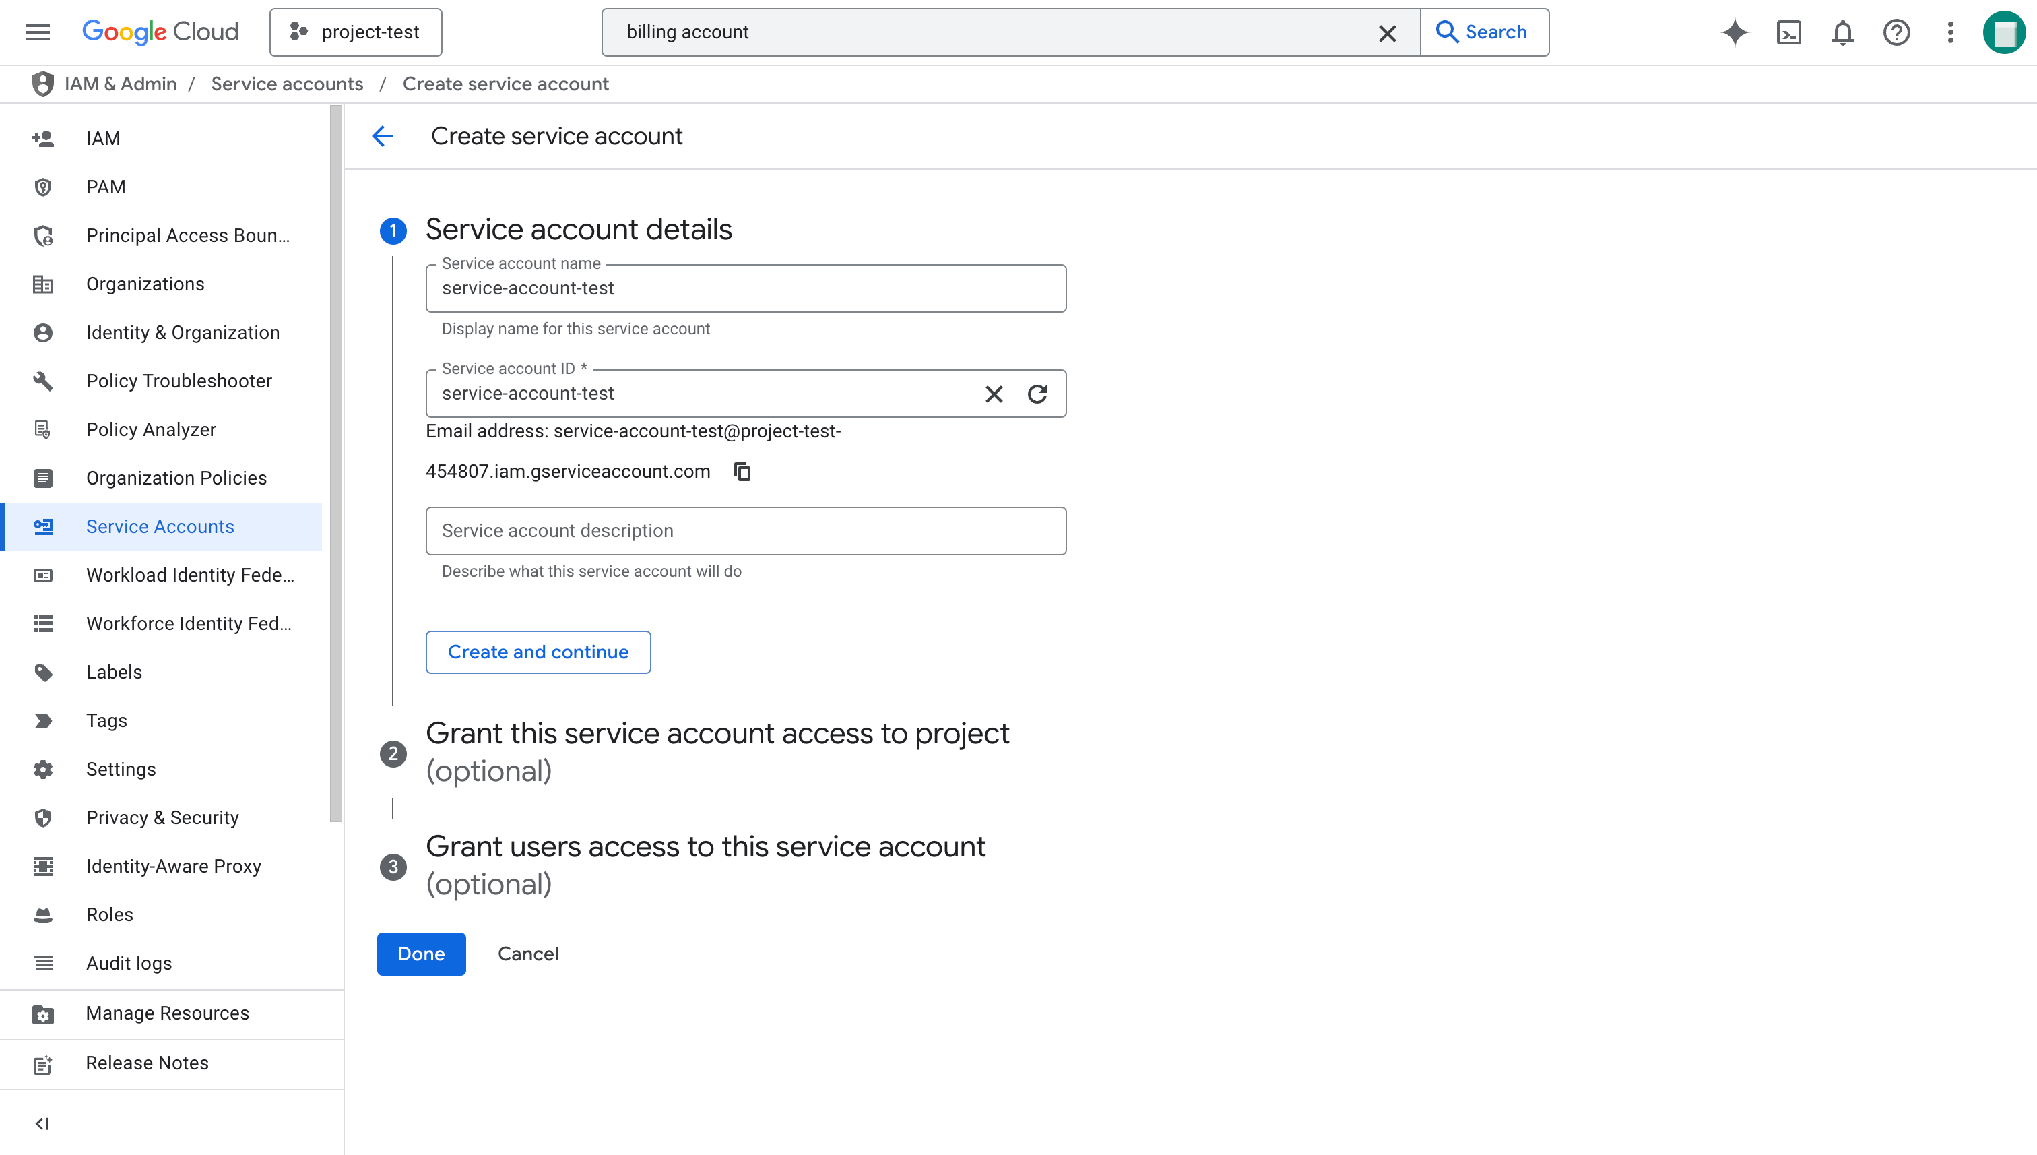
Task: Open the notifications bell
Action: [x=1843, y=32]
